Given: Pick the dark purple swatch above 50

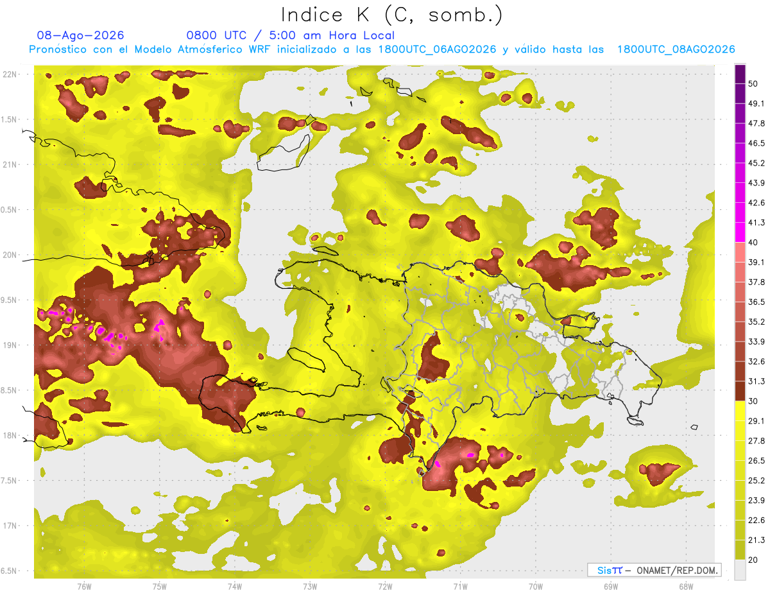Looking at the screenshot, I should tap(740, 74).
